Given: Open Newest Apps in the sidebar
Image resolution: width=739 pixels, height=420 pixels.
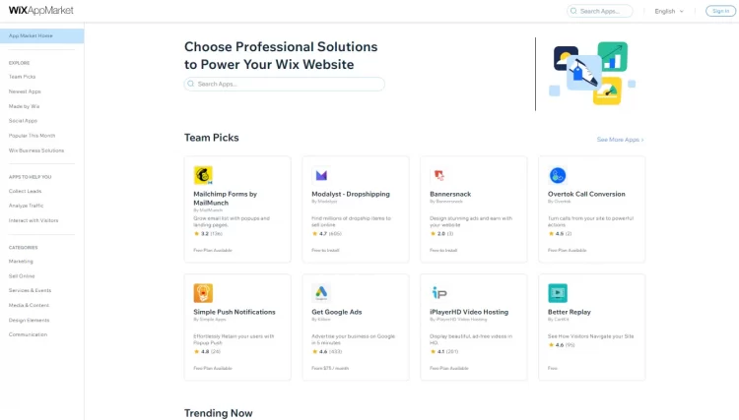Looking at the screenshot, I should 25,91.
